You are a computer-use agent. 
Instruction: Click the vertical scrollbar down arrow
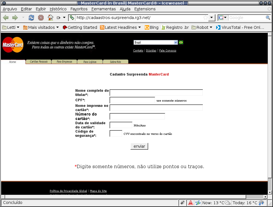270,192
